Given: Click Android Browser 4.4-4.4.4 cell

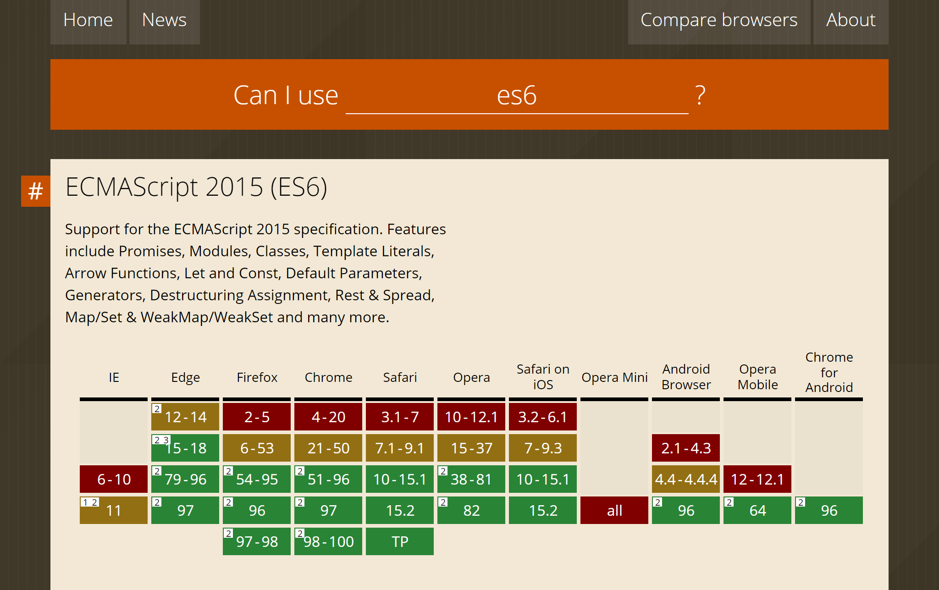Looking at the screenshot, I should click(686, 479).
